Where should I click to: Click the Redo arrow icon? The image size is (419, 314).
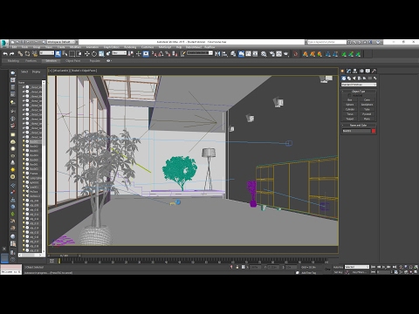(x=12, y=54)
